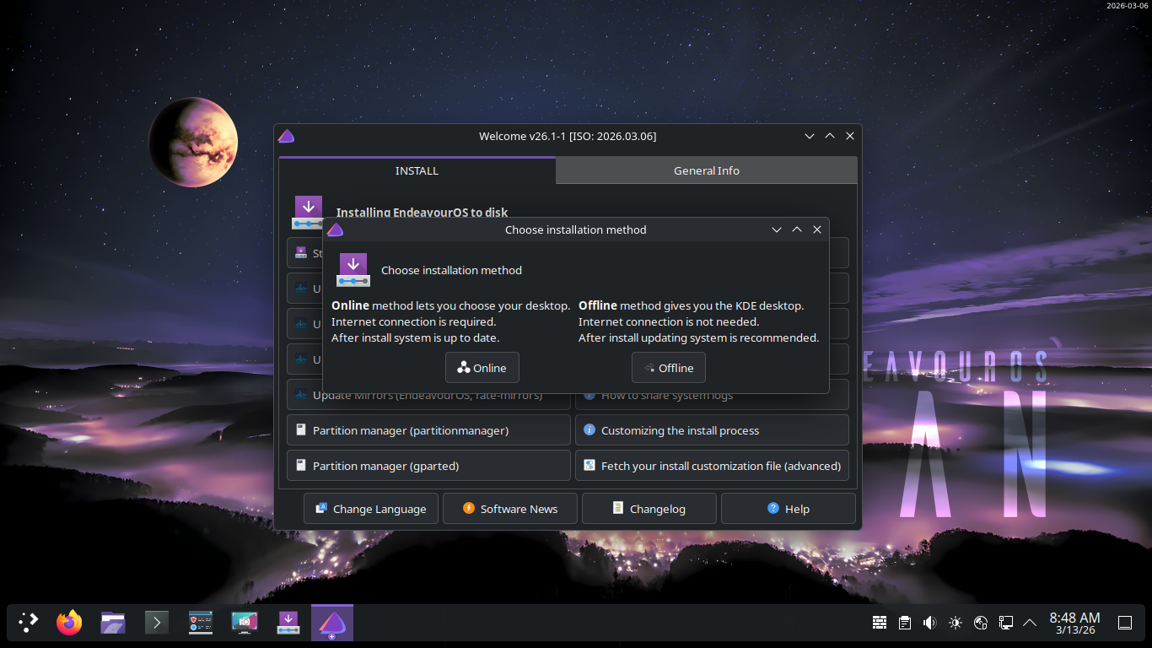Viewport: 1152px width, 648px height.
Task: Expand the hidden system tray icons
Action: [1030, 623]
